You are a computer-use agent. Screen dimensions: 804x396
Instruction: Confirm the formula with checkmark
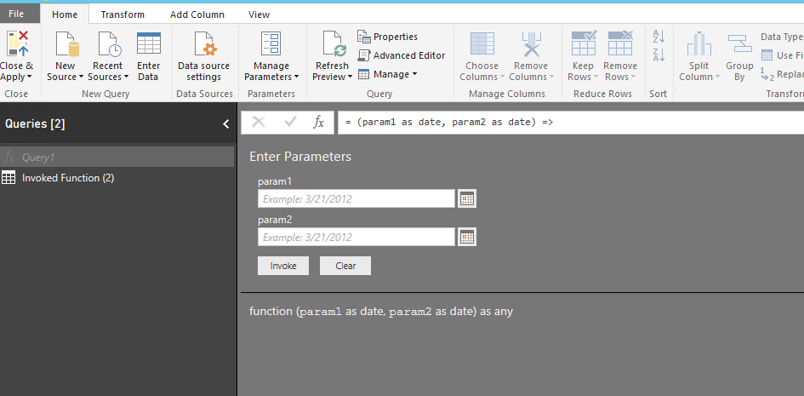(291, 122)
